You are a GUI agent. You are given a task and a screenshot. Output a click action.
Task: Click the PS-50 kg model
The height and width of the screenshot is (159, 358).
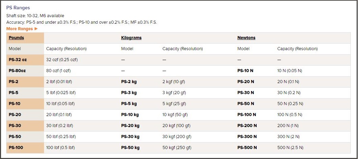point(130,148)
